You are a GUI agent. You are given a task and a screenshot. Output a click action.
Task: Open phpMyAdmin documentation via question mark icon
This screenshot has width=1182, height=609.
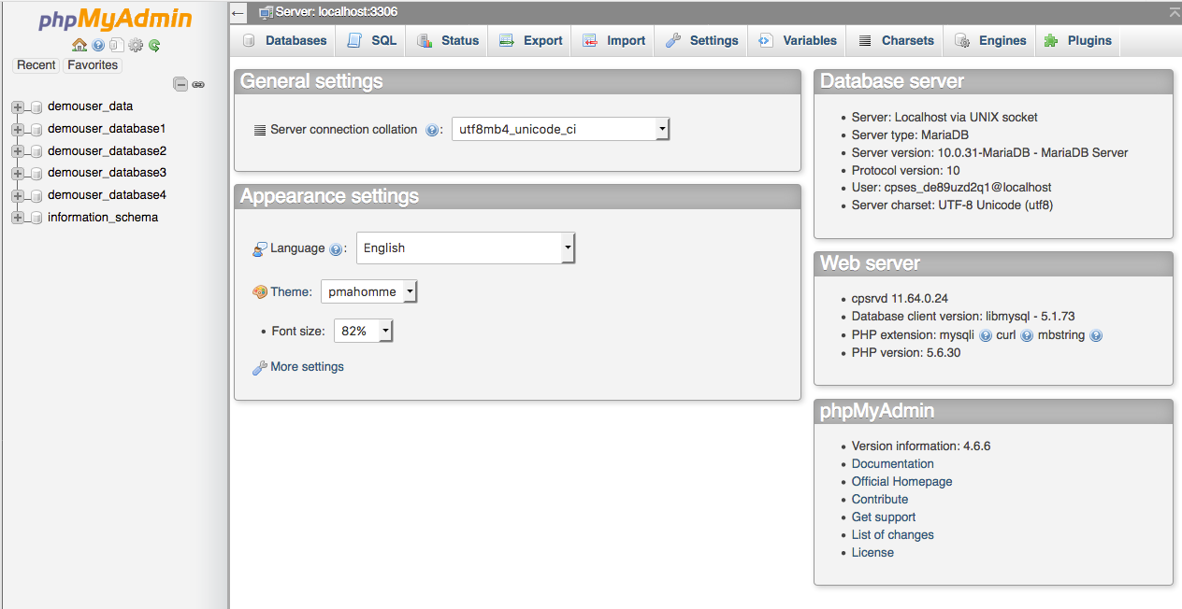point(97,44)
